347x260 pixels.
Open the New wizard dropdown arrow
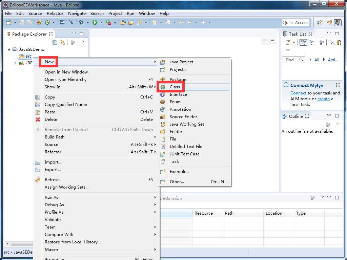click(x=15, y=22)
